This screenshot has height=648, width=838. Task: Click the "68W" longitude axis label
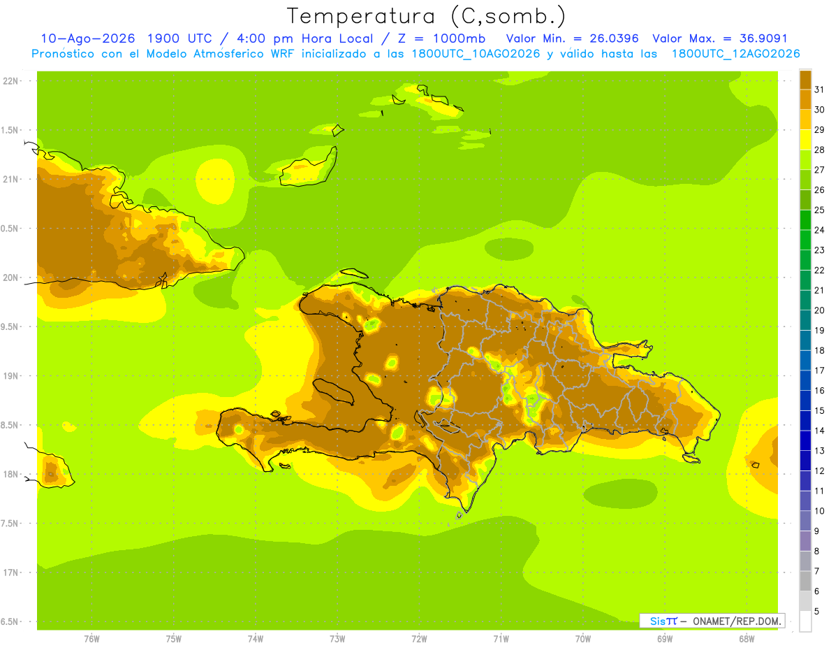(x=747, y=639)
